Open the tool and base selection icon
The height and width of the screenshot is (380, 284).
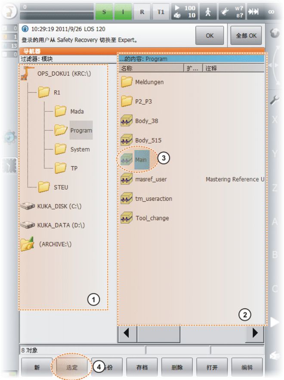(x=232, y=12)
